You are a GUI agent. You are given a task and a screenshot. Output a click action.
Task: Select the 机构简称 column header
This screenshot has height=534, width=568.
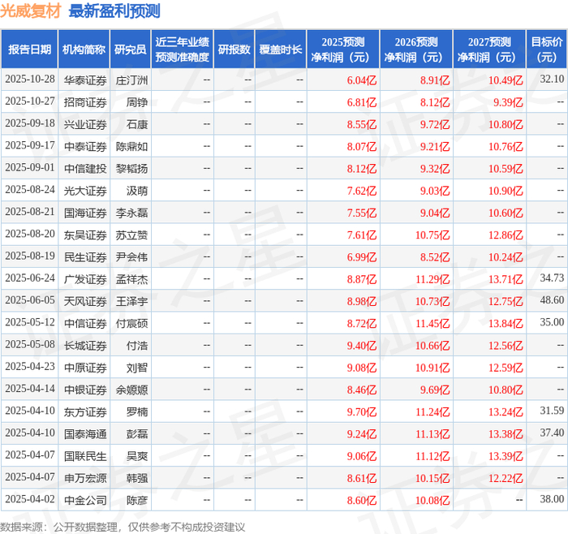(x=84, y=50)
